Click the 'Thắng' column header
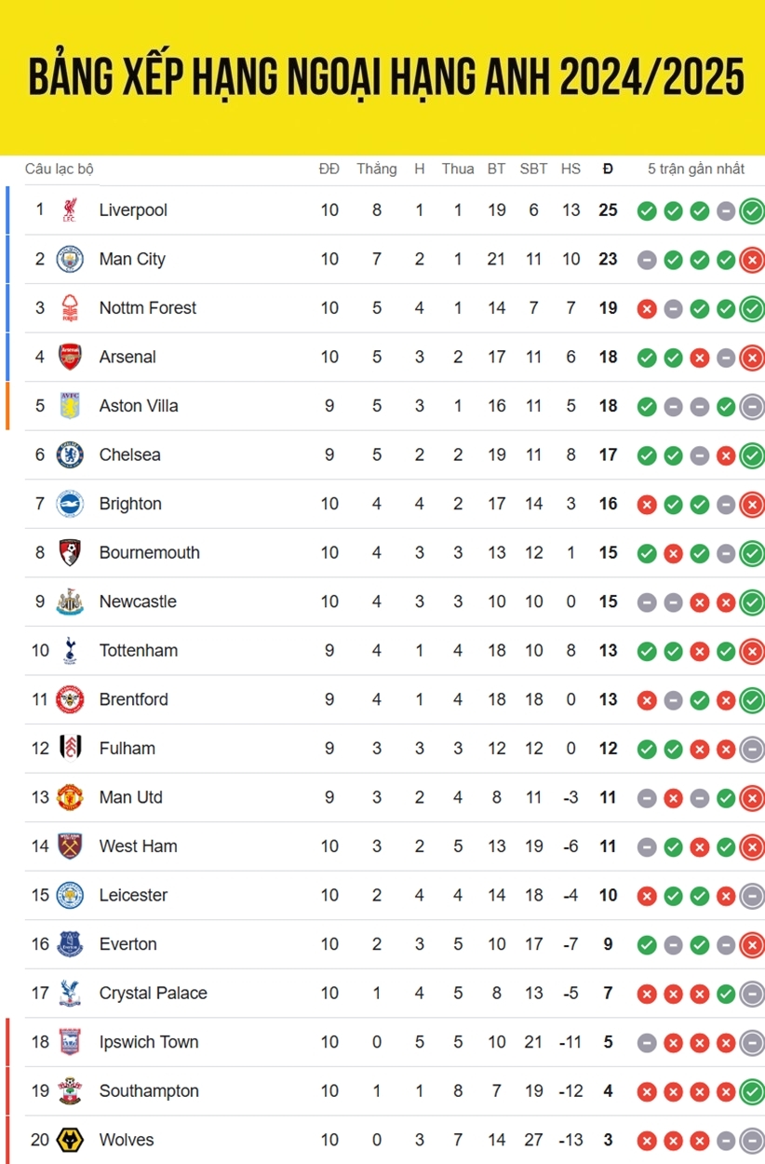Screen dimensions: 765x1164 pyautogui.click(x=376, y=169)
